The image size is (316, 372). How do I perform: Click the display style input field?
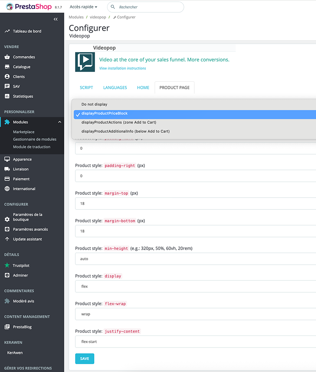click(x=196, y=286)
